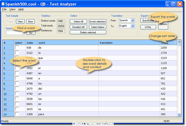Click the word cell 'el'
Screen dimensions: 186x126
[x=68, y=68]
